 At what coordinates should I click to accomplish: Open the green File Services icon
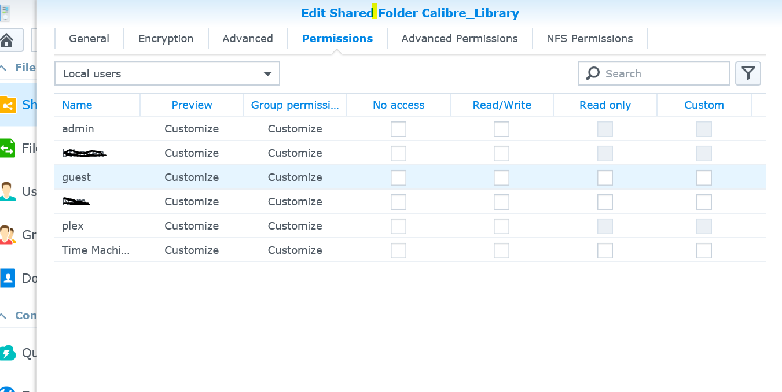[x=7, y=148]
